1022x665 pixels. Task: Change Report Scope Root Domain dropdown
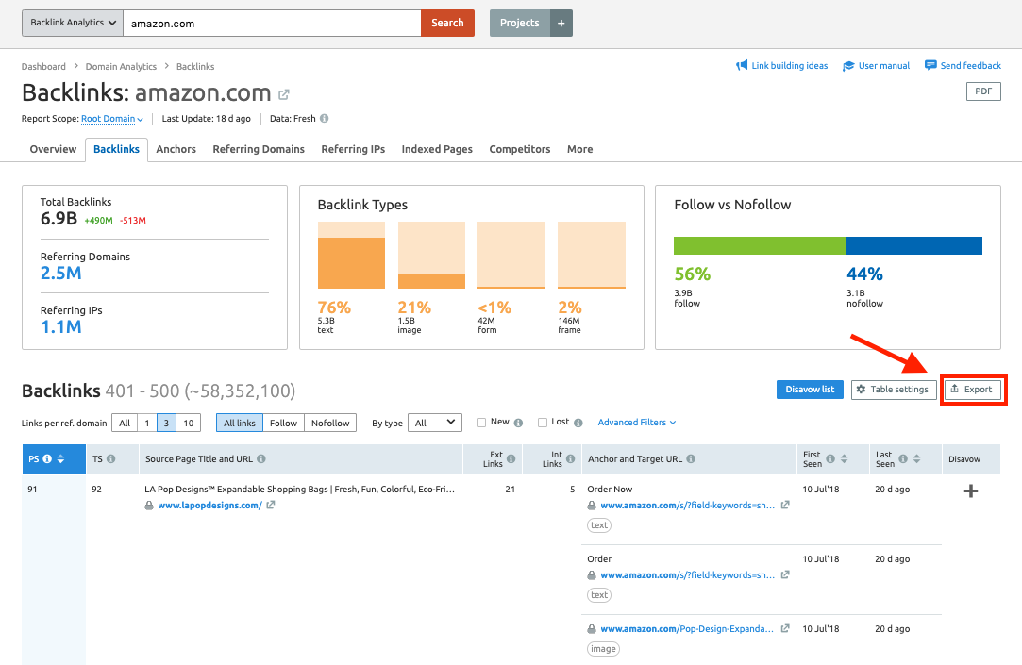111,119
